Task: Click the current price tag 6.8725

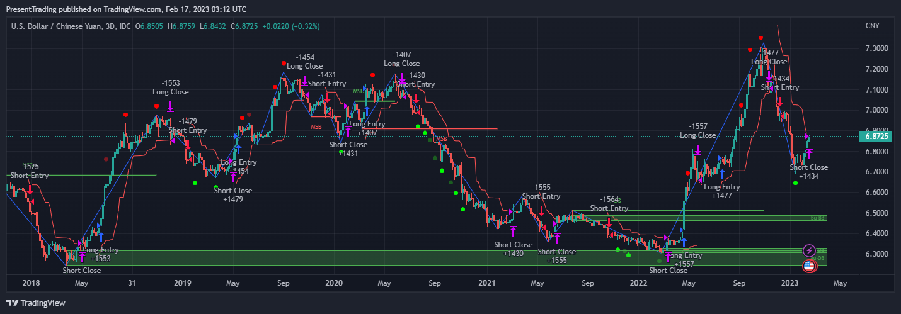Action: coord(876,136)
